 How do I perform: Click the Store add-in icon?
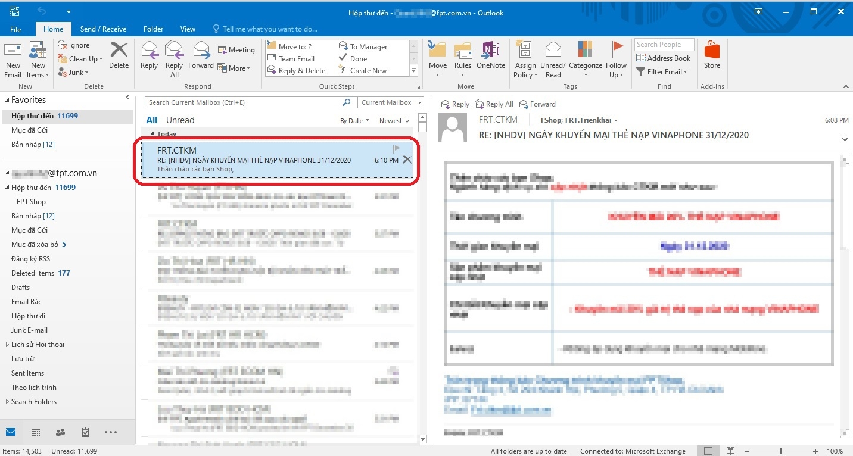[712, 58]
